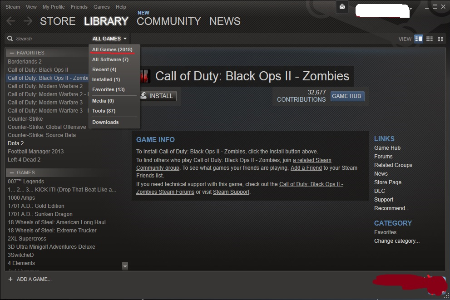Click the Steam Support link
Screen dimensions: 450x300
(x=231, y=192)
